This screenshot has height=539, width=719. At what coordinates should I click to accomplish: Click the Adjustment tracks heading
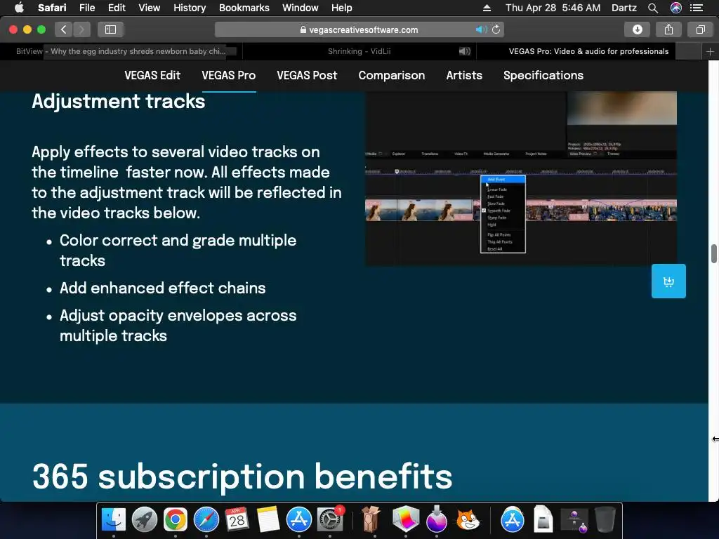[x=118, y=101]
